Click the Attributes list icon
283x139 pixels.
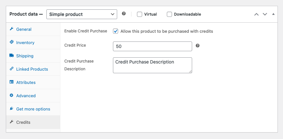point(11,82)
